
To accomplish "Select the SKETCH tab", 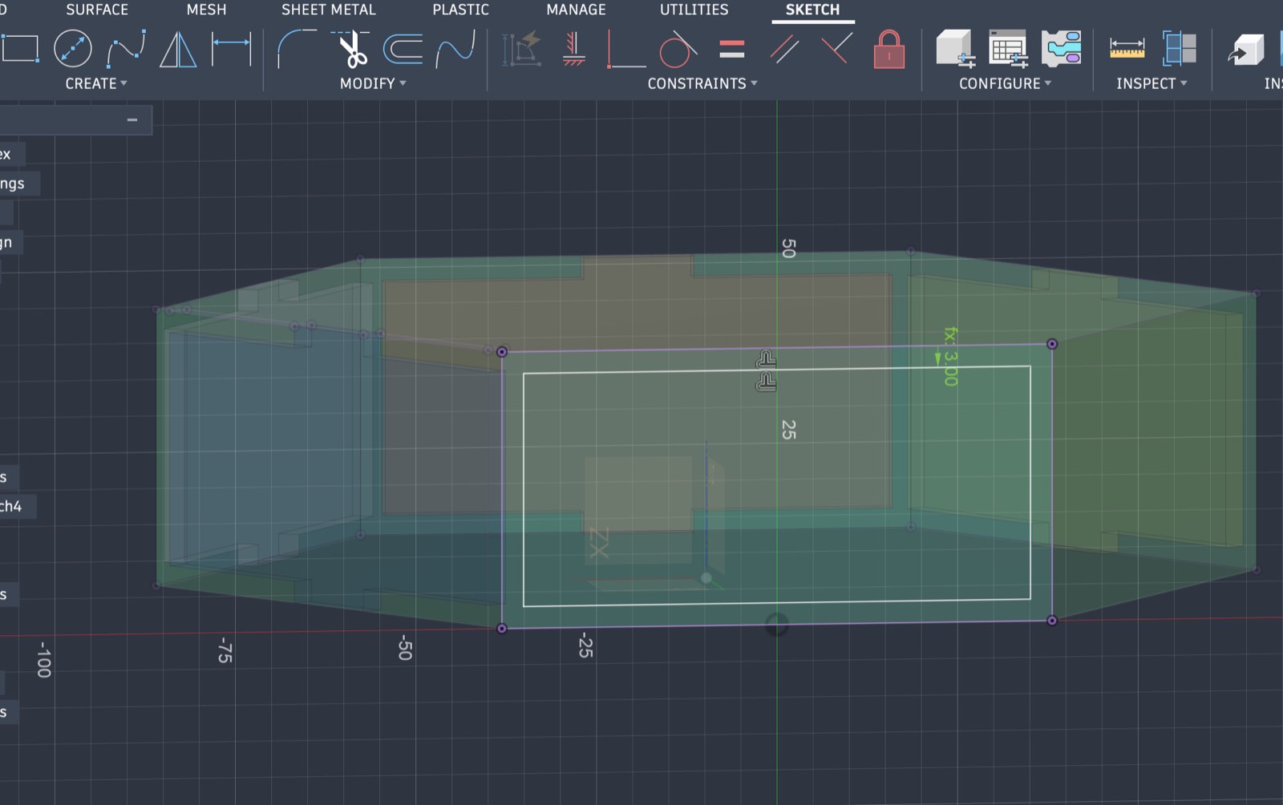I will tap(812, 10).
